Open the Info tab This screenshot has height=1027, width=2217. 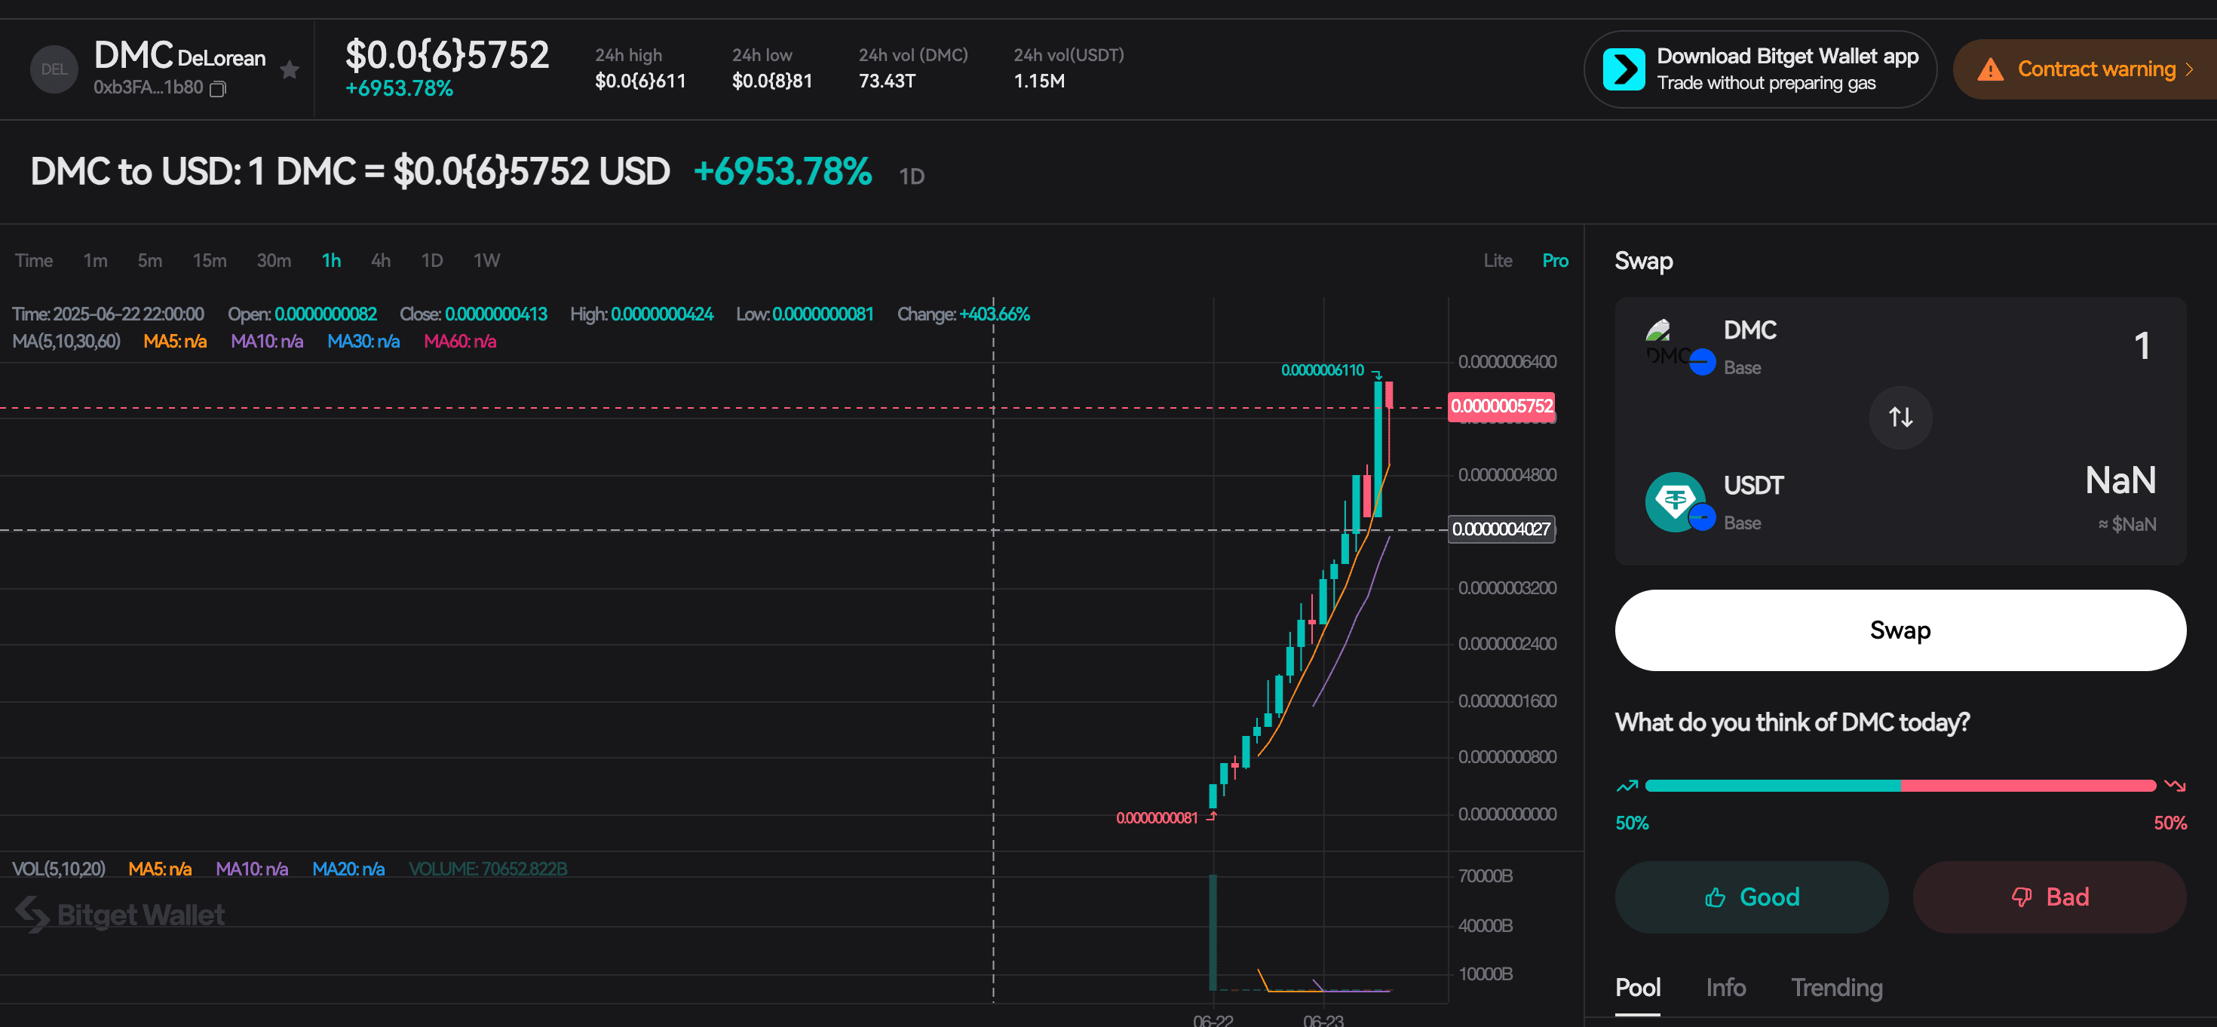[x=1725, y=987]
